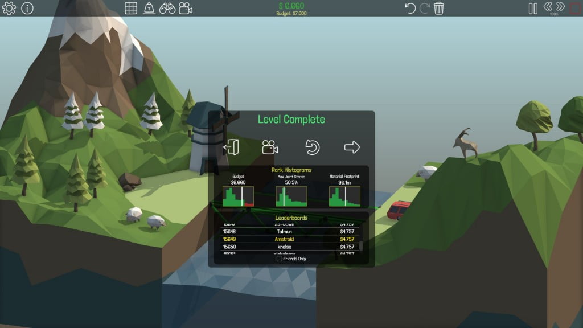Select the weight/load stress icon

(x=149, y=8)
